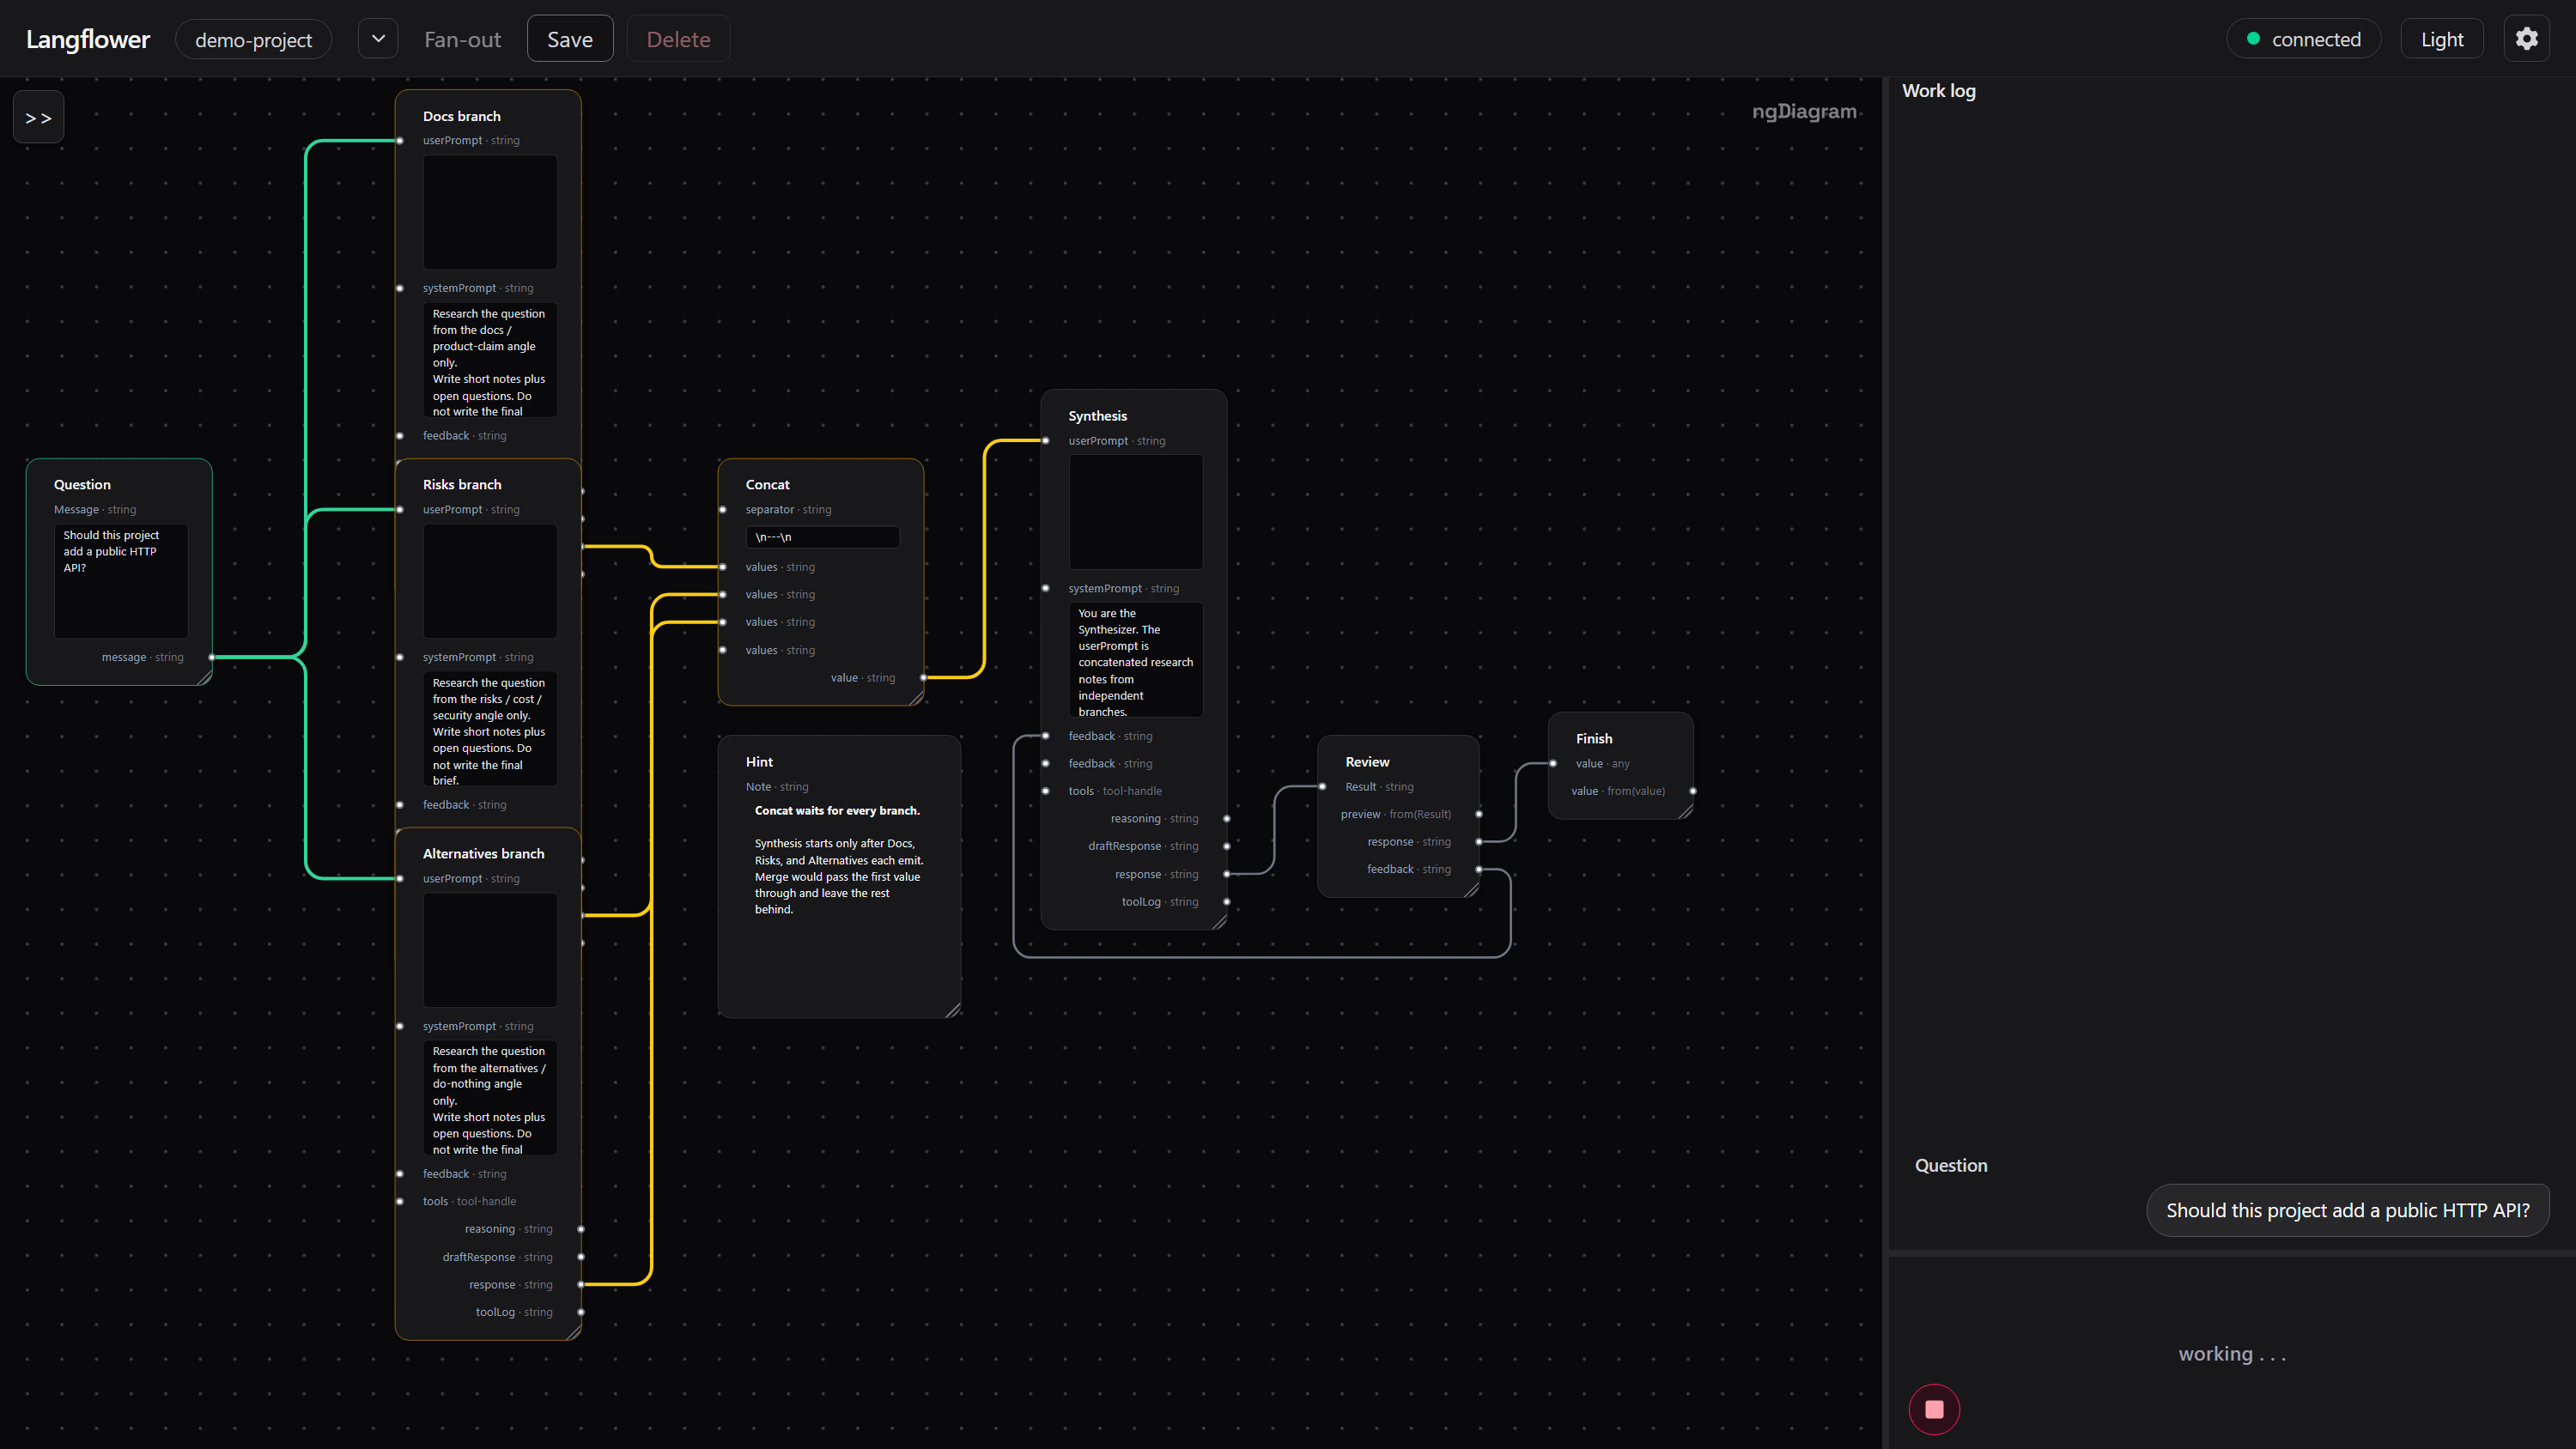Image resolution: width=2576 pixels, height=1449 pixels.
Task: Save the current flow
Action: tap(570, 39)
